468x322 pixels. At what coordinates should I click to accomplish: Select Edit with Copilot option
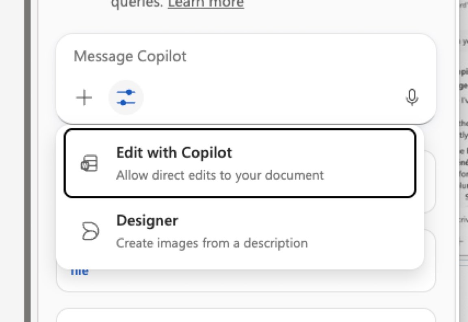click(x=240, y=163)
